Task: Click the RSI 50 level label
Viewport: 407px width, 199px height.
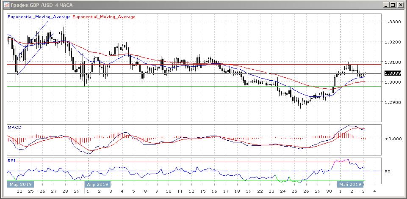Action: click(x=388, y=172)
